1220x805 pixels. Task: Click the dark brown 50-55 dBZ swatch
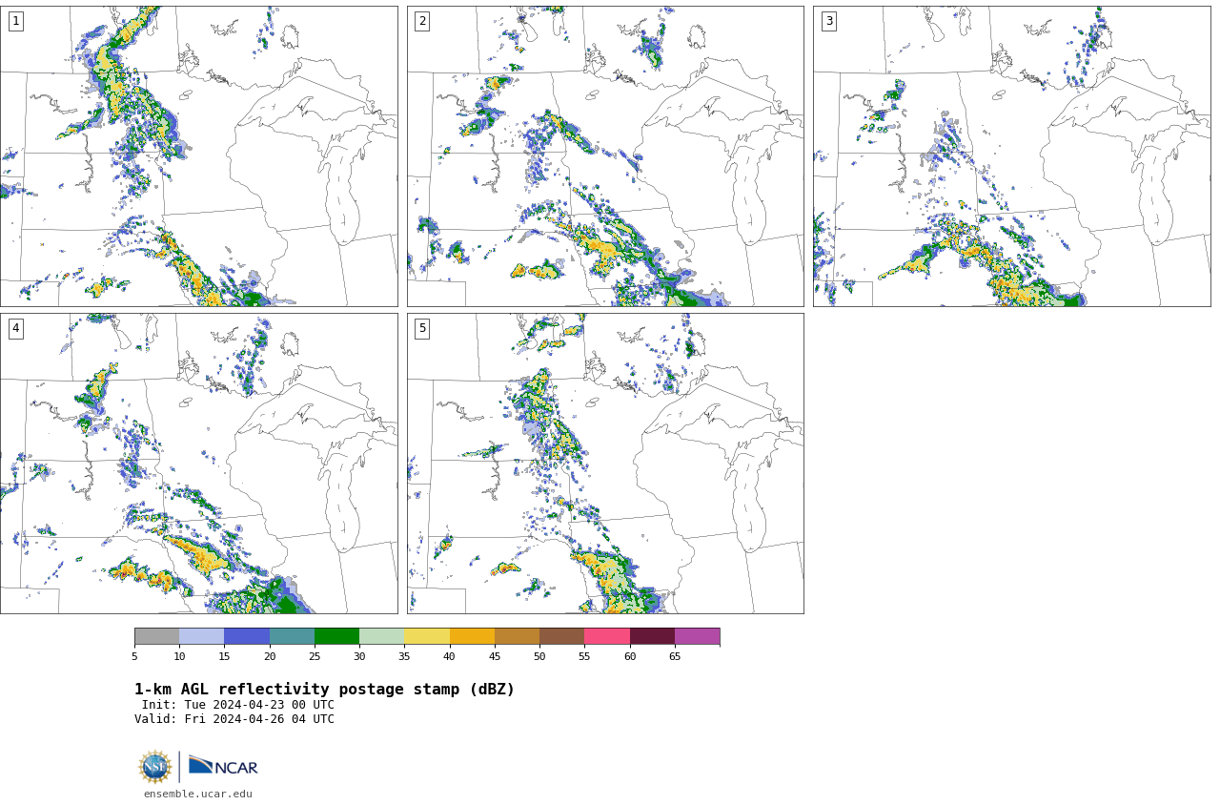click(561, 636)
